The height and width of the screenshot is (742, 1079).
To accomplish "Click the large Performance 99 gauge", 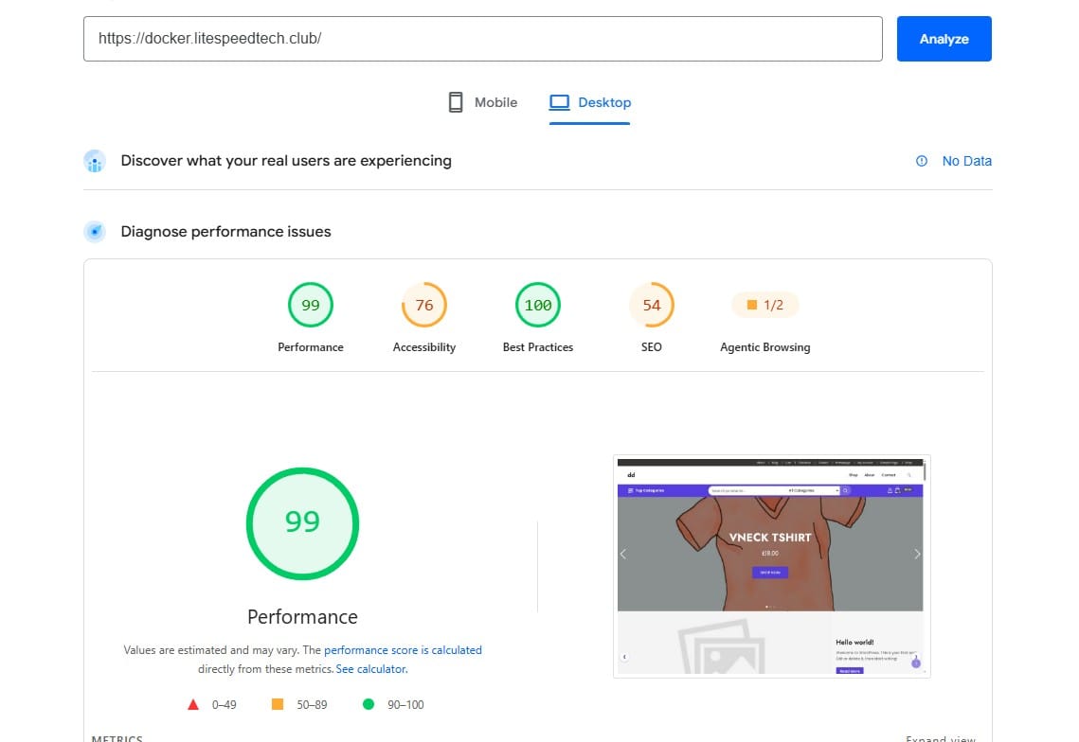I will click(303, 523).
